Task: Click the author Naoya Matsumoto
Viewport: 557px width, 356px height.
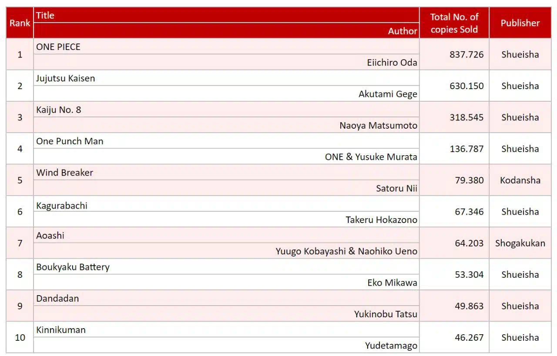Action: coord(378,126)
